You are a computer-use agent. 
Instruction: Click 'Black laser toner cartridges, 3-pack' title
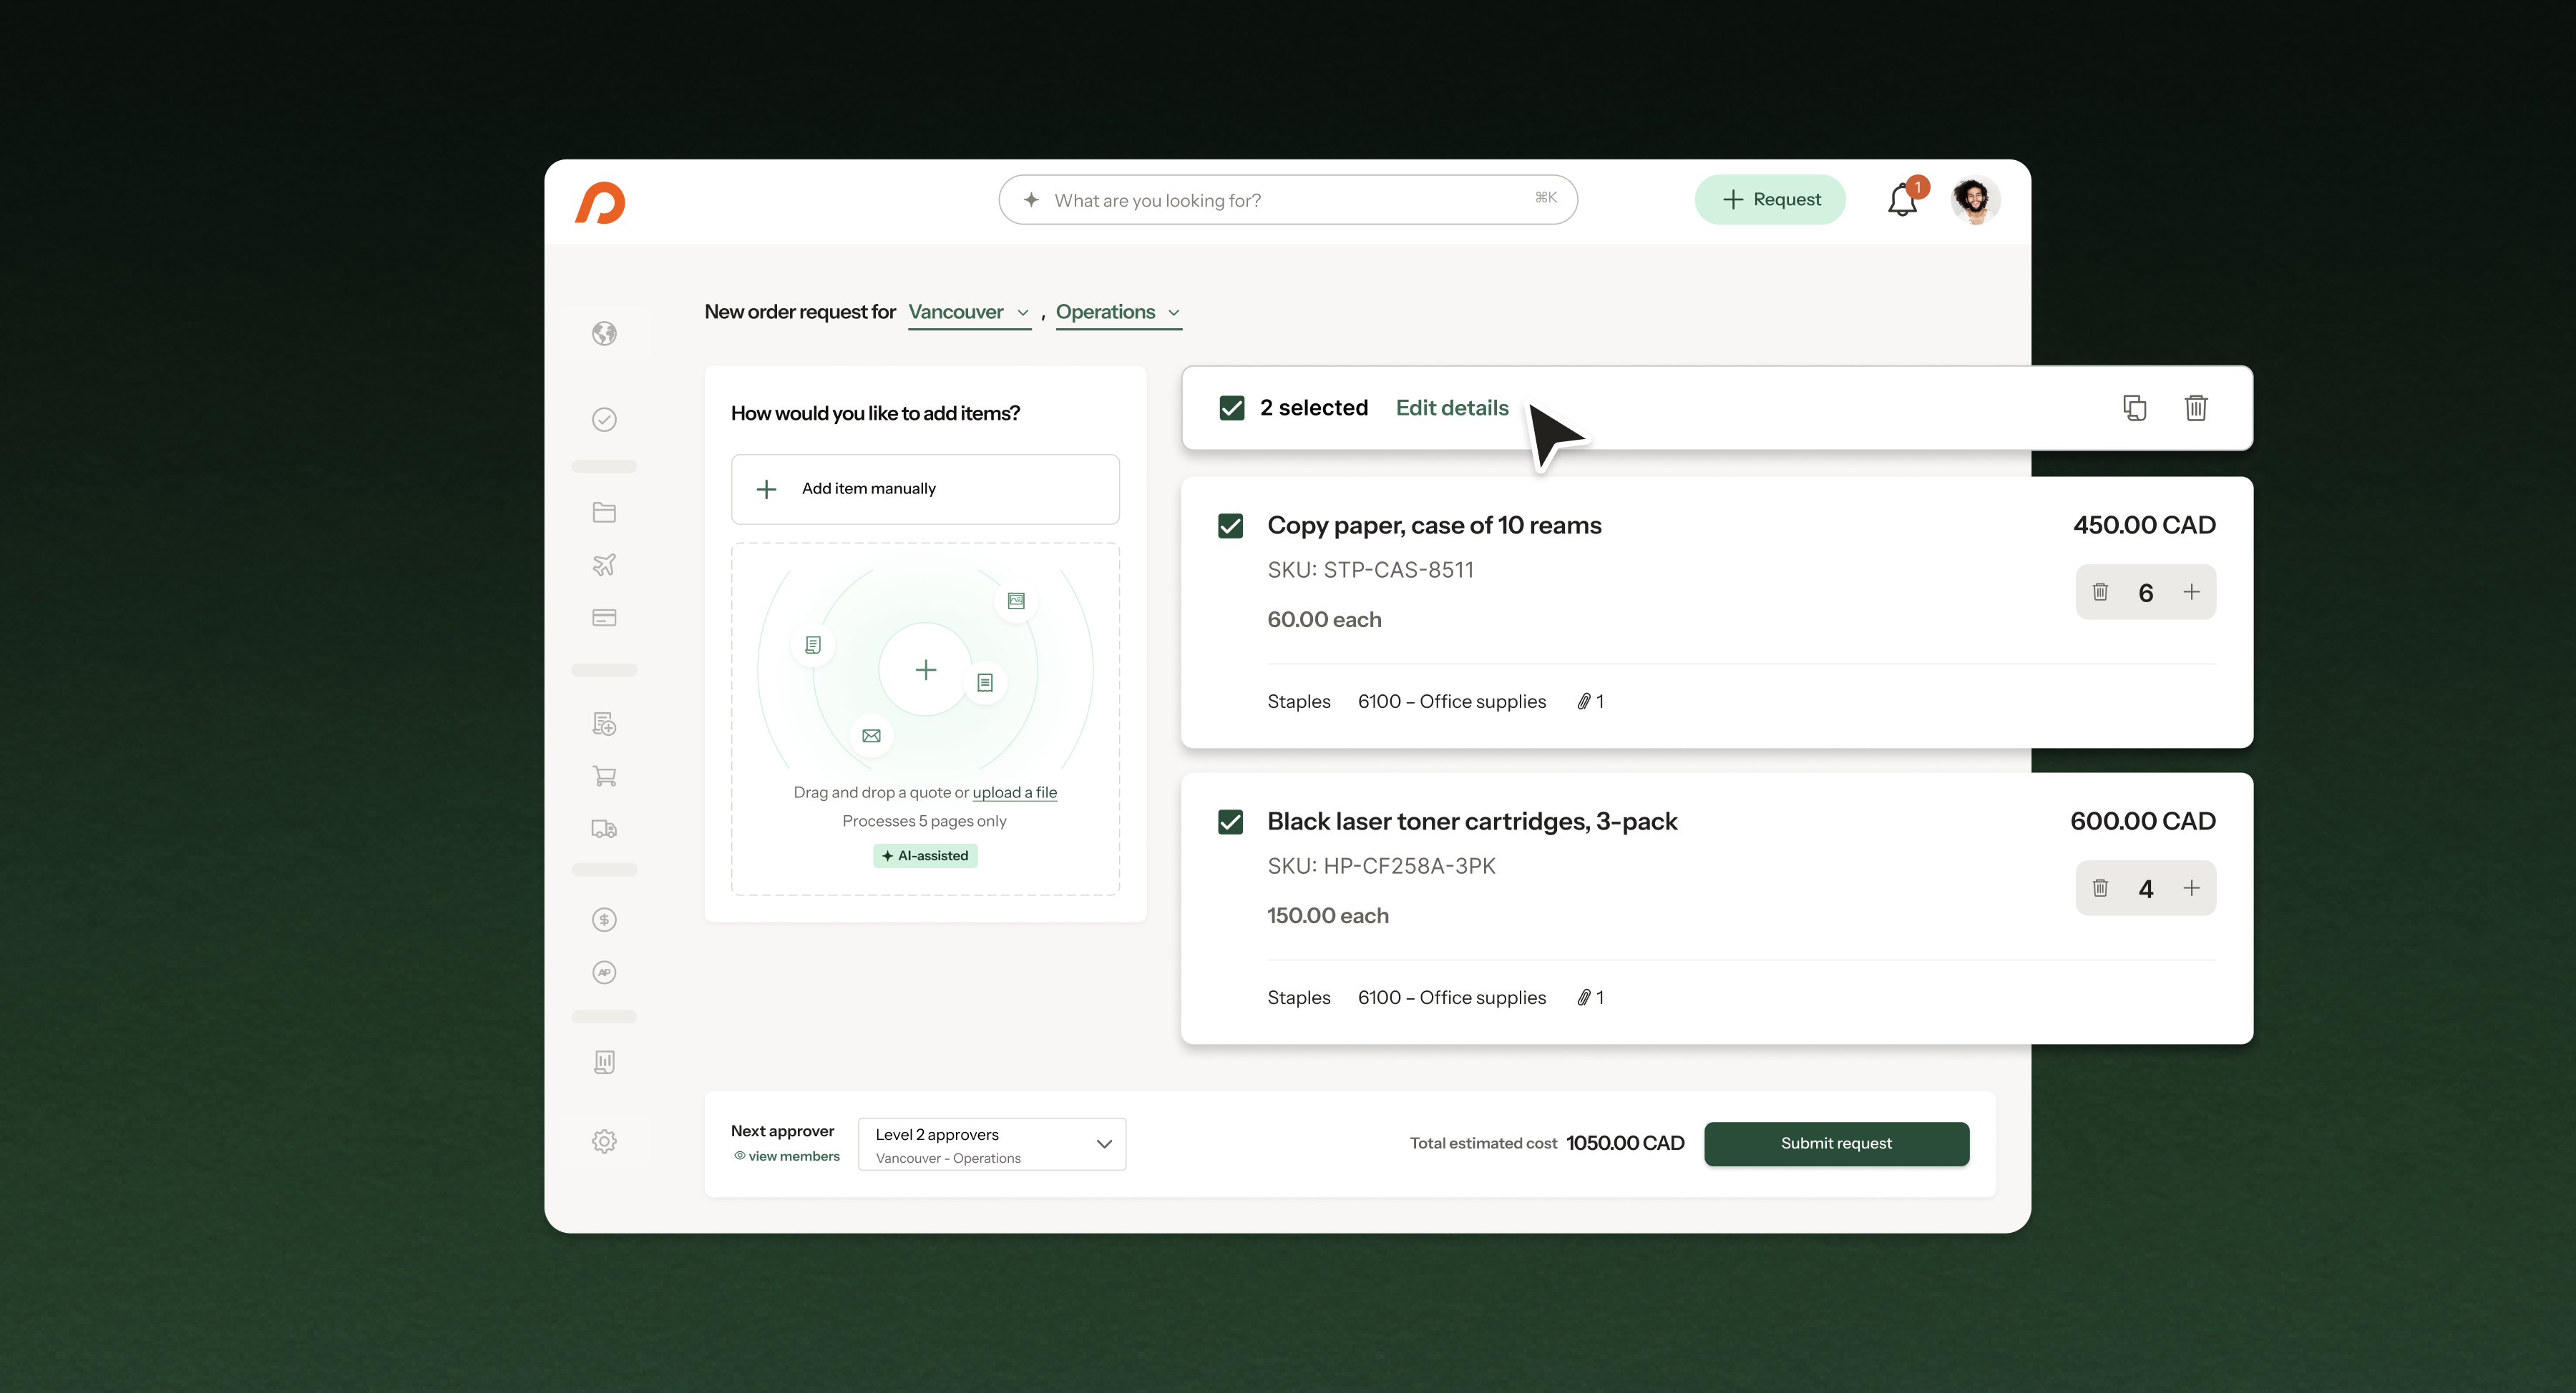[x=1472, y=822]
